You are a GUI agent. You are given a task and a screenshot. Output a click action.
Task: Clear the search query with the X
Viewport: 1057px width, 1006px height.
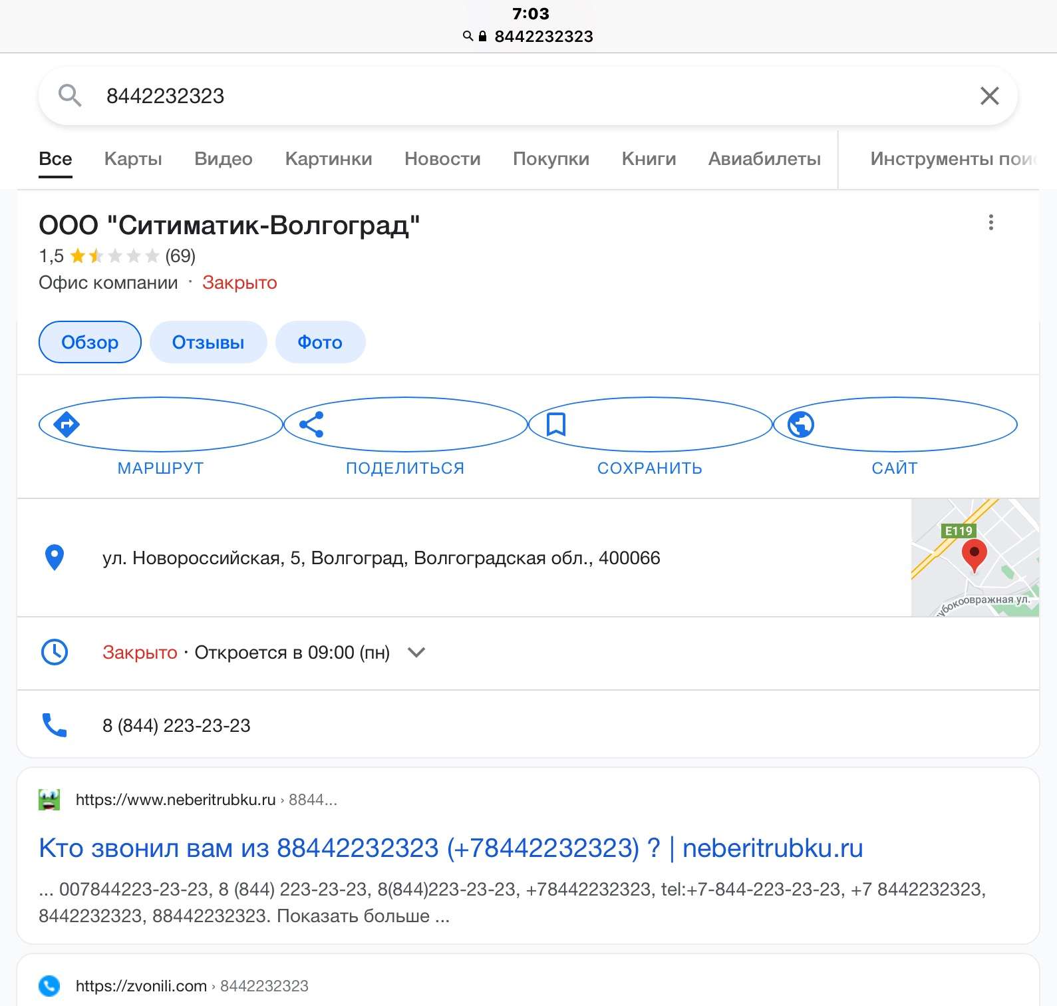tap(990, 96)
